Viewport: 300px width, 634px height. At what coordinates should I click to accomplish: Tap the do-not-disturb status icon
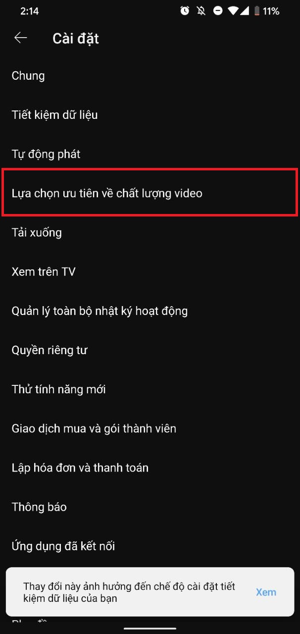click(218, 11)
